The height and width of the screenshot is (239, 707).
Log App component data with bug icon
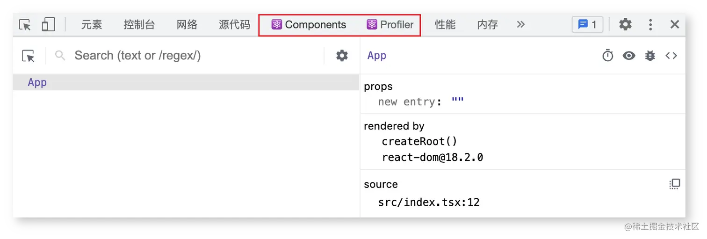coord(650,56)
